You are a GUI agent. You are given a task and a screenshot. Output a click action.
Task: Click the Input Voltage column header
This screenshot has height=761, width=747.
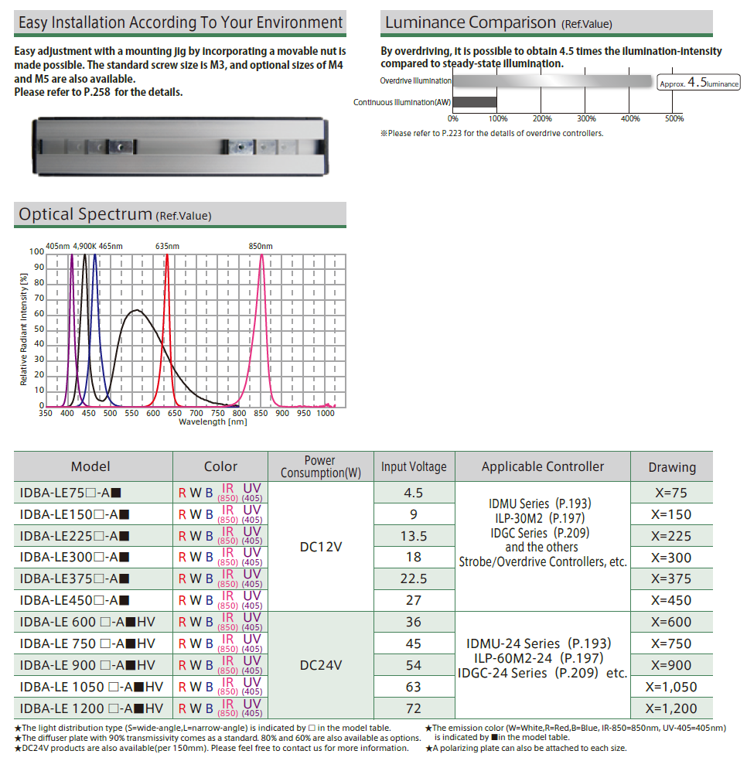[414, 466]
